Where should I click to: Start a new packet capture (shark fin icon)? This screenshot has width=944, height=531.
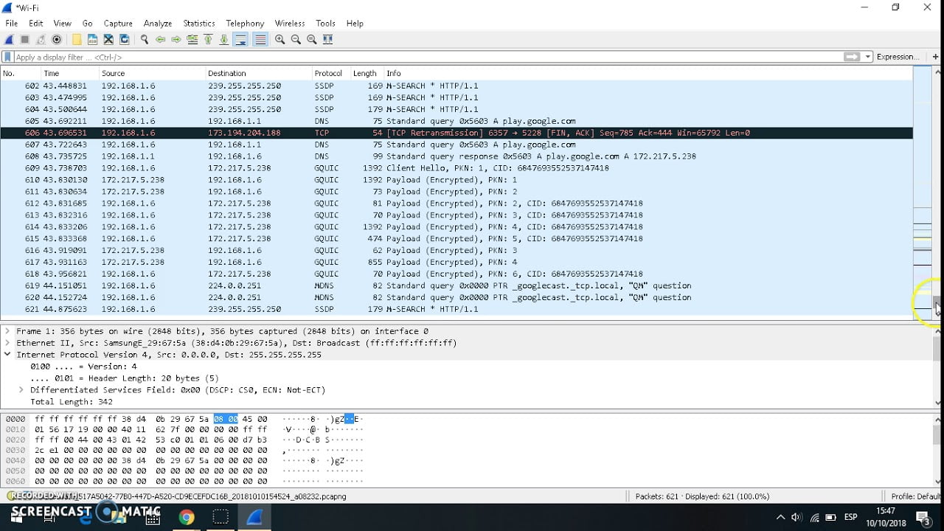coord(10,40)
